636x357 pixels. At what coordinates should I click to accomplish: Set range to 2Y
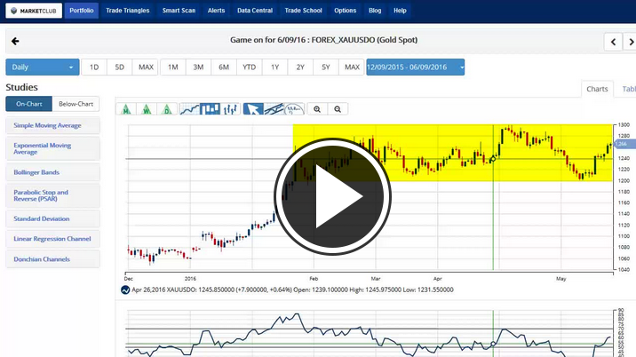click(300, 67)
